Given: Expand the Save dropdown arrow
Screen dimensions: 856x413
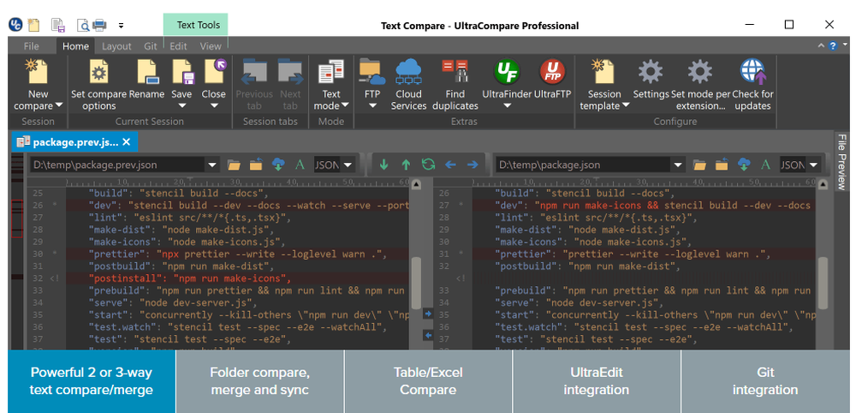Looking at the screenshot, I should coord(181,105).
